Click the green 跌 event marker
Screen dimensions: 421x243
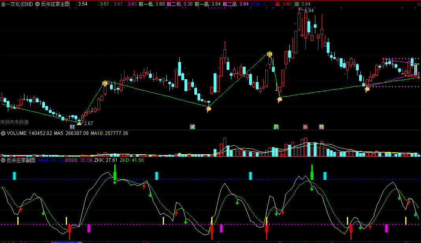coord(276,127)
